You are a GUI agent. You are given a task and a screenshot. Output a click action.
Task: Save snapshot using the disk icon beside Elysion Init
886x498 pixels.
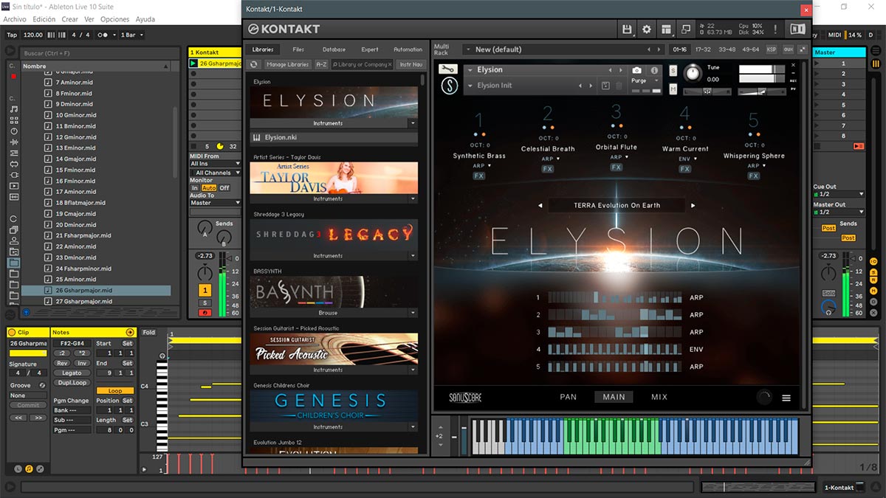pos(606,86)
